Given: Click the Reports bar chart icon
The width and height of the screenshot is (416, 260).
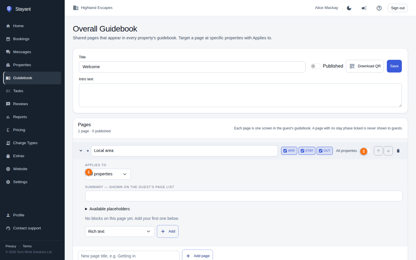Looking at the screenshot, I should (8, 117).
